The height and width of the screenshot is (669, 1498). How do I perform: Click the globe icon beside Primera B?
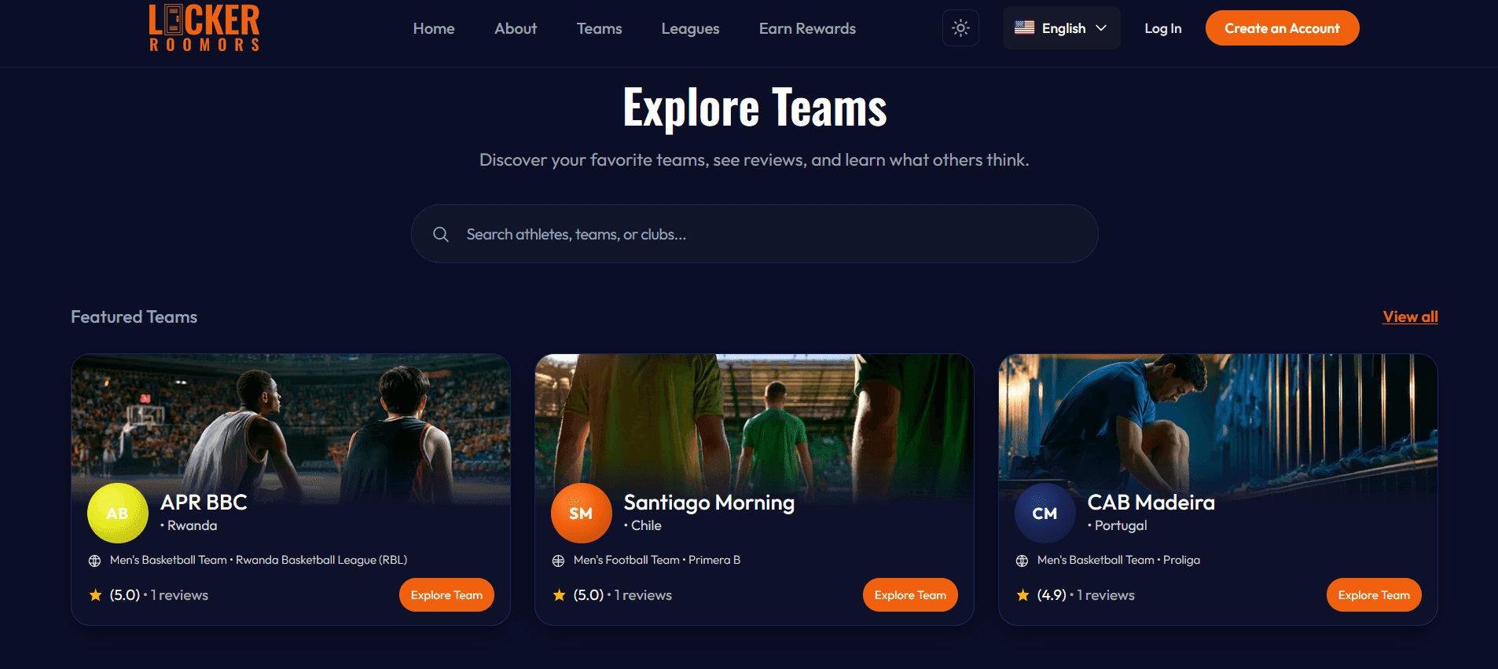point(558,561)
